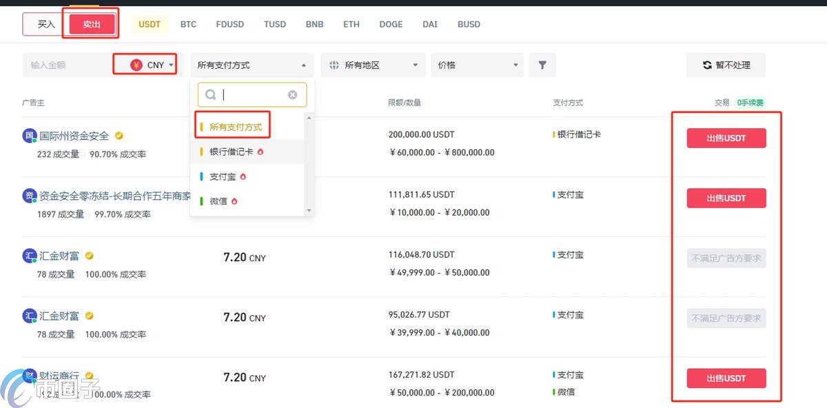Click the 财运商行 merchant avatar

pos(28,375)
